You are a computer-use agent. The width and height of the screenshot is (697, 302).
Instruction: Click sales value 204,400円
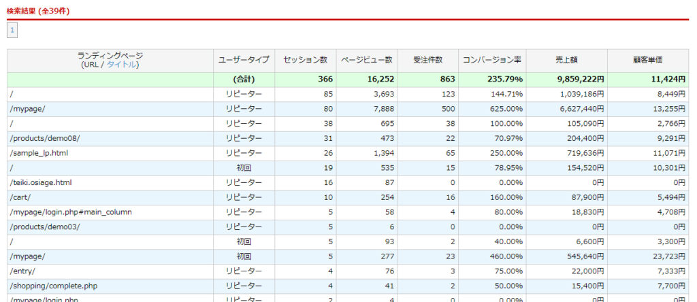click(x=586, y=139)
